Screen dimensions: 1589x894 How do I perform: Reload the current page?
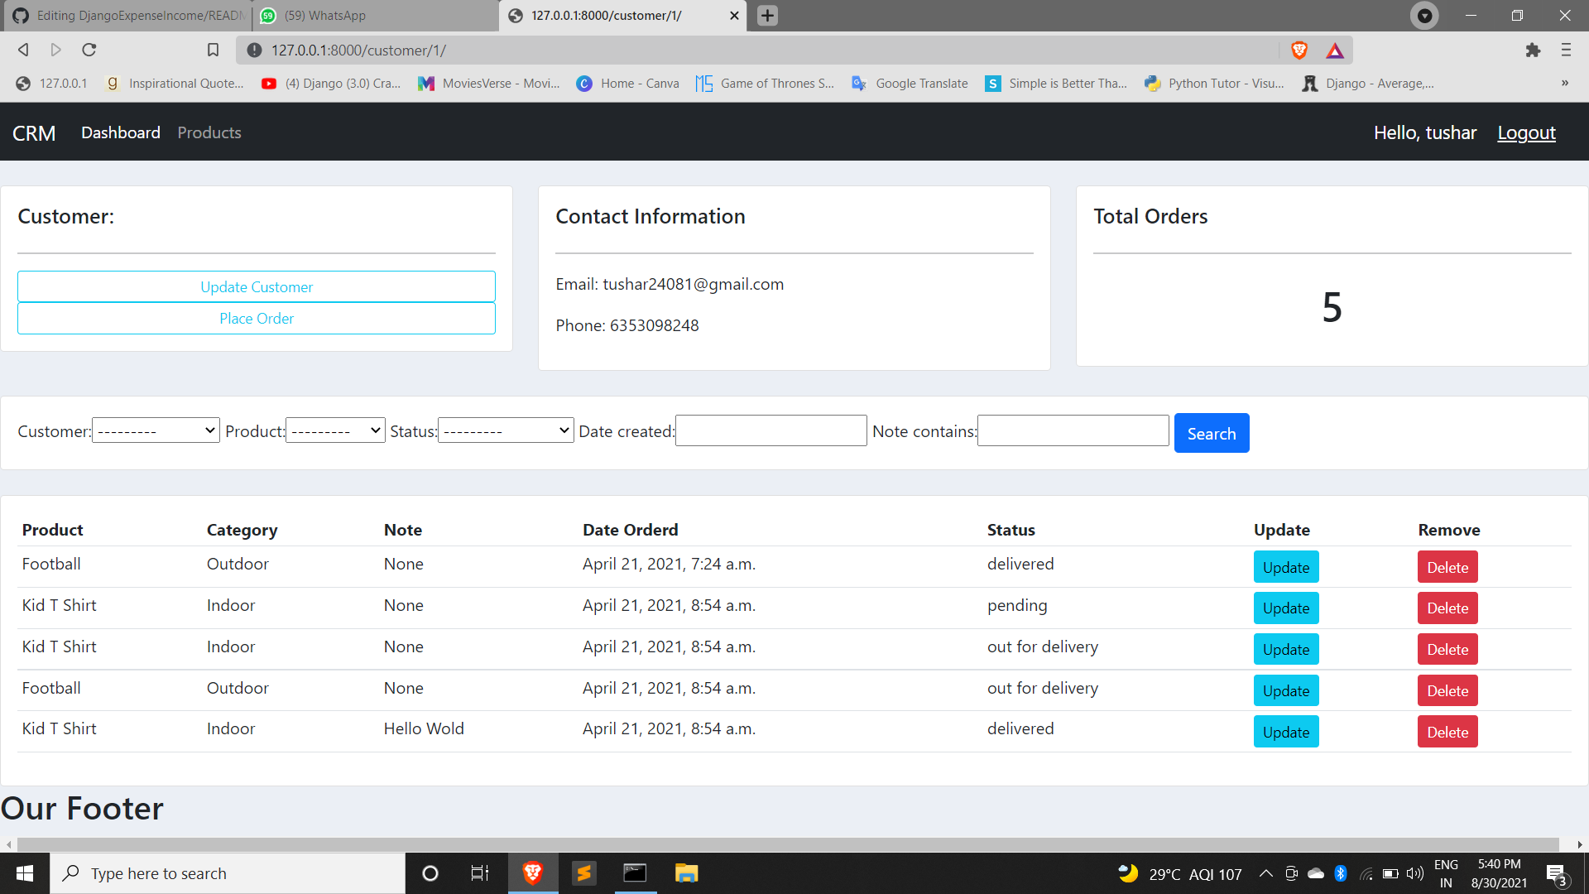click(x=89, y=50)
